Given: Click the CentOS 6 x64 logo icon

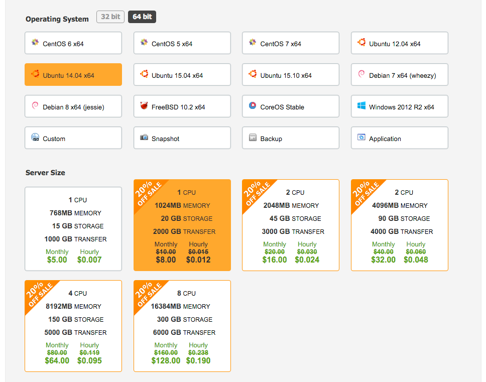Looking at the screenshot, I should point(35,43).
